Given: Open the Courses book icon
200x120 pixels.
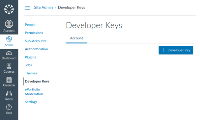Looking at the screenshot, I should [x=9, y=66].
